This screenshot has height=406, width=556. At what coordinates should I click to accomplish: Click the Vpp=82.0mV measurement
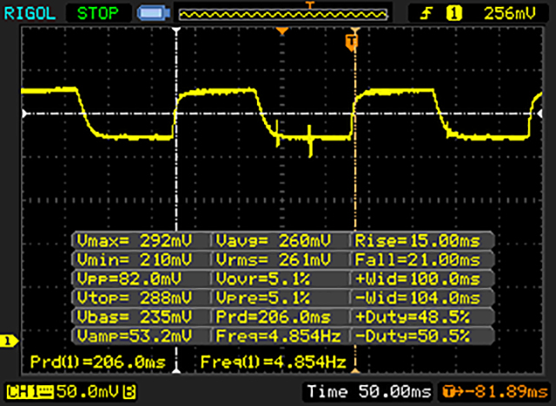click(129, 279)
